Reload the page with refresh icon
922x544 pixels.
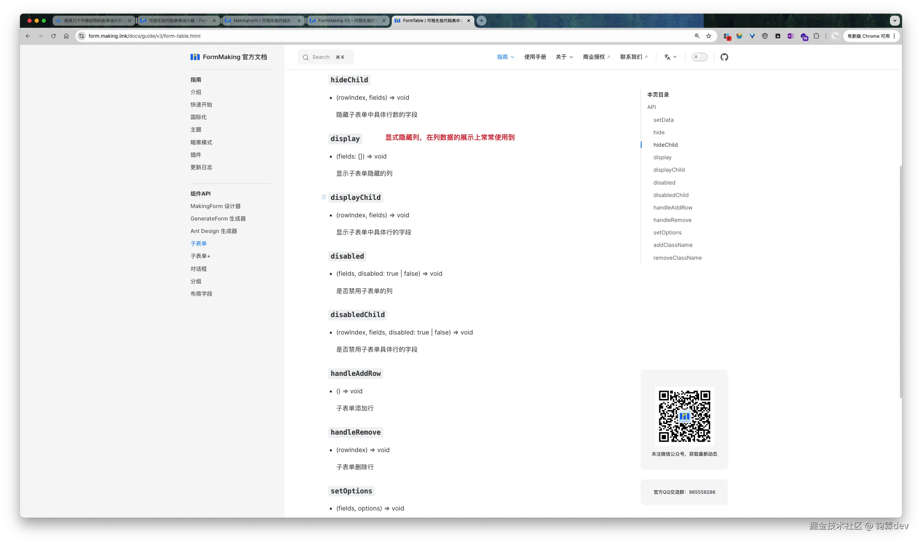(x=53, y=36)
